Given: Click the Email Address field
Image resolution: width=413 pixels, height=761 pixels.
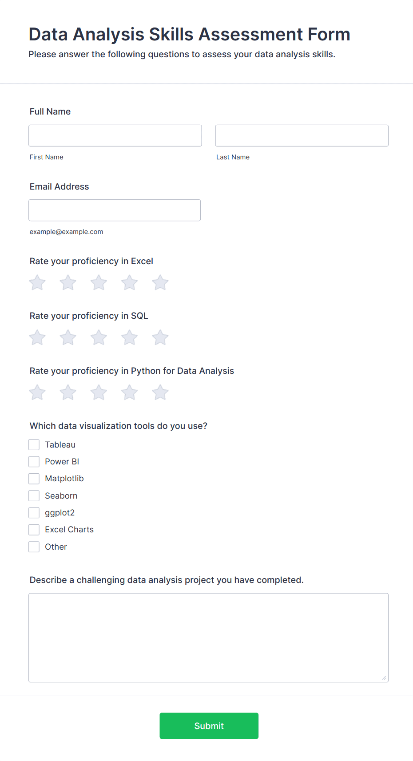Looking at the screenshot, I should point(115,210).
